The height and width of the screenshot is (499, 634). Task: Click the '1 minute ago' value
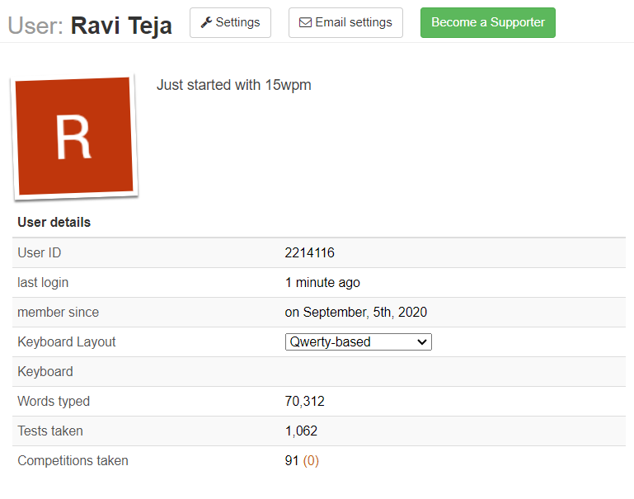(x=322, y=282)
